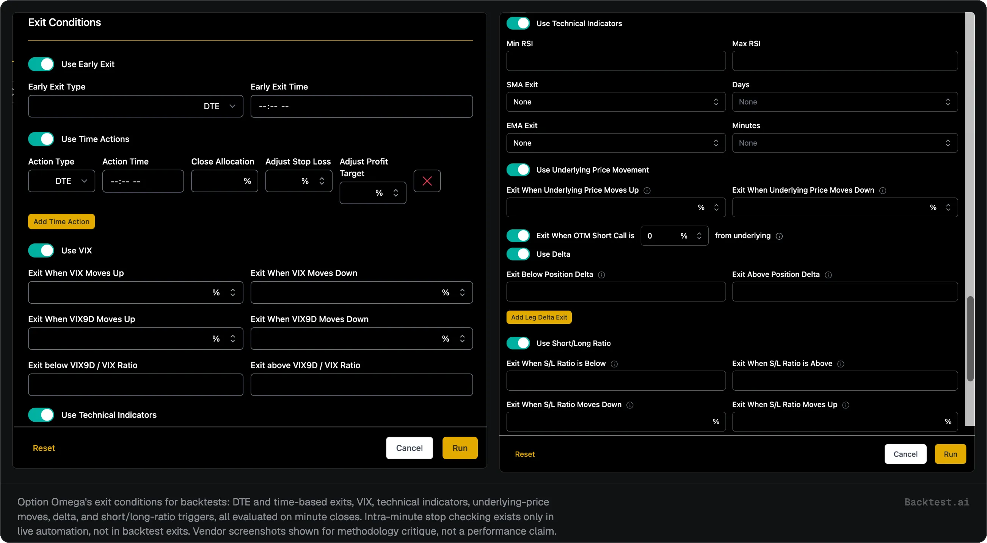The width and height of the screenshot is (987, 543).
Task: Adjust Stop Loss stepper arrows
Action: click(x=322, y=181)
